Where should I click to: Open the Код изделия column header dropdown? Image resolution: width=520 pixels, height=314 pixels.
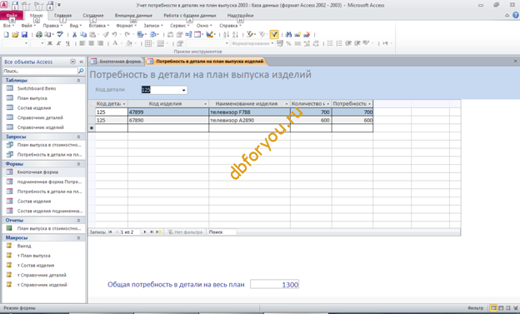pos(205,104)
